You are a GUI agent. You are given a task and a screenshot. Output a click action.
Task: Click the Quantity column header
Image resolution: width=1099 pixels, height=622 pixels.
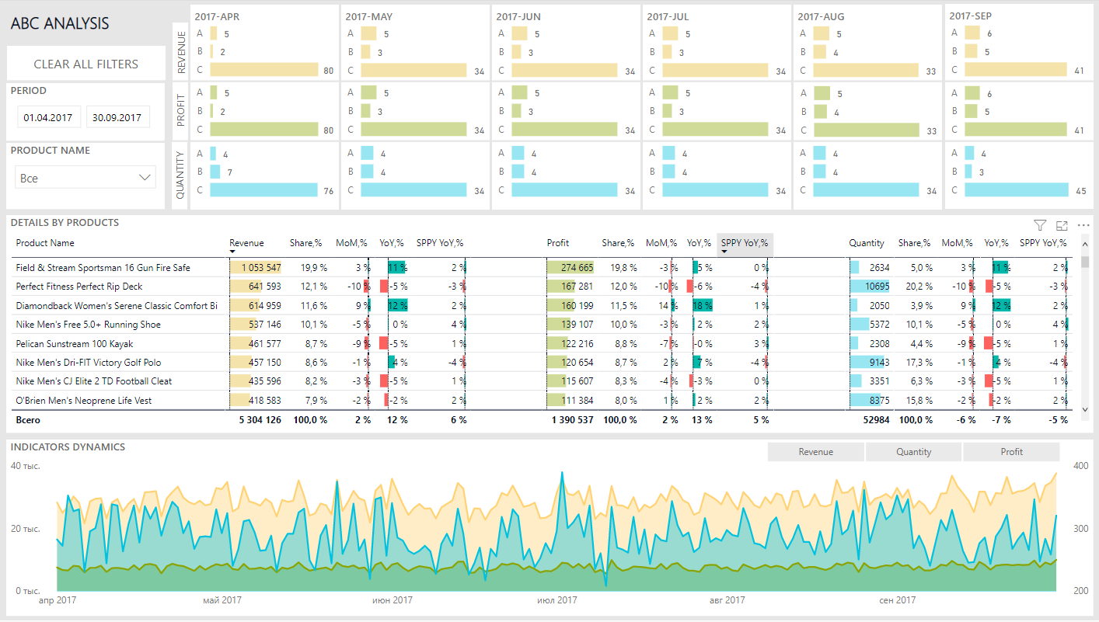click(866, 243)
